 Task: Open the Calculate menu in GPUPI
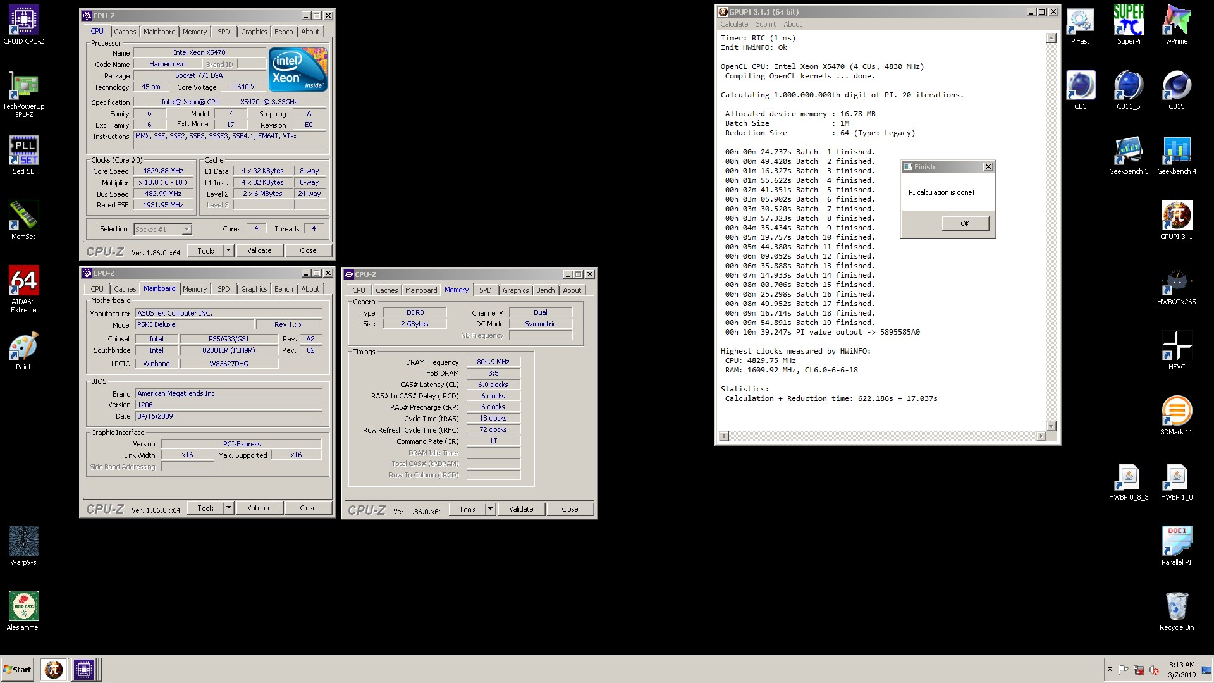coord(734,24)
